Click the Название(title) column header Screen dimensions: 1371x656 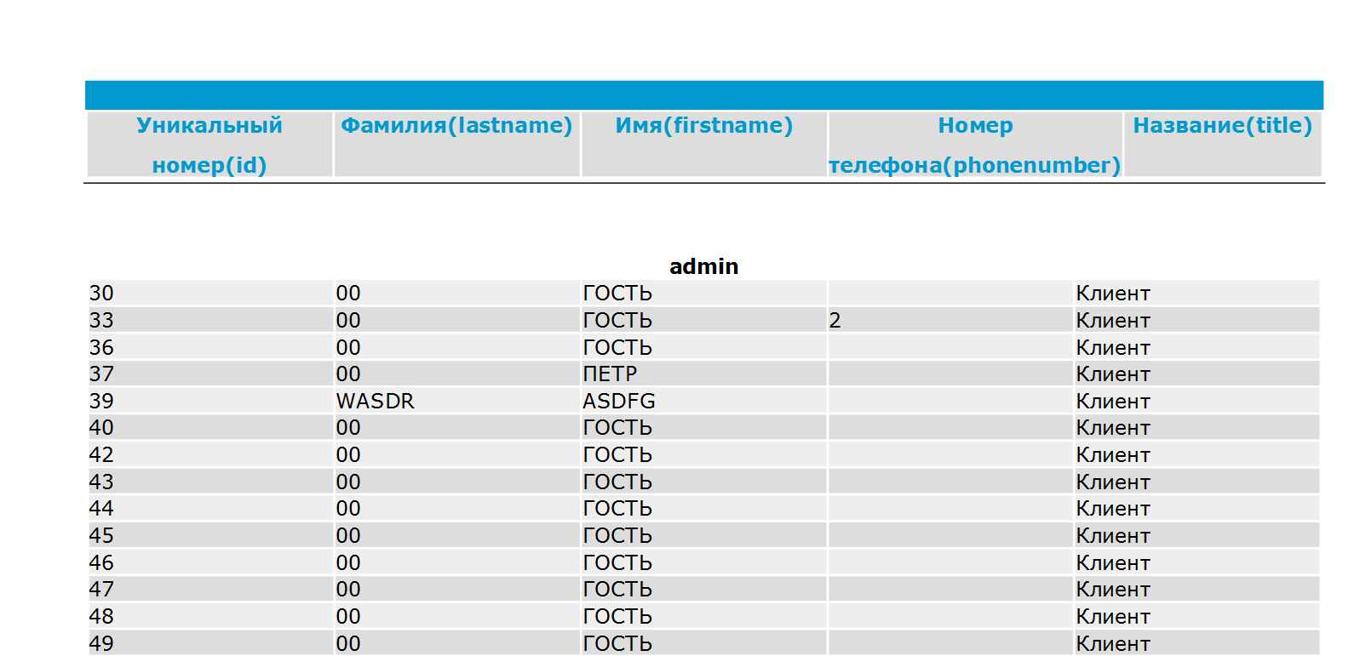1222,145
